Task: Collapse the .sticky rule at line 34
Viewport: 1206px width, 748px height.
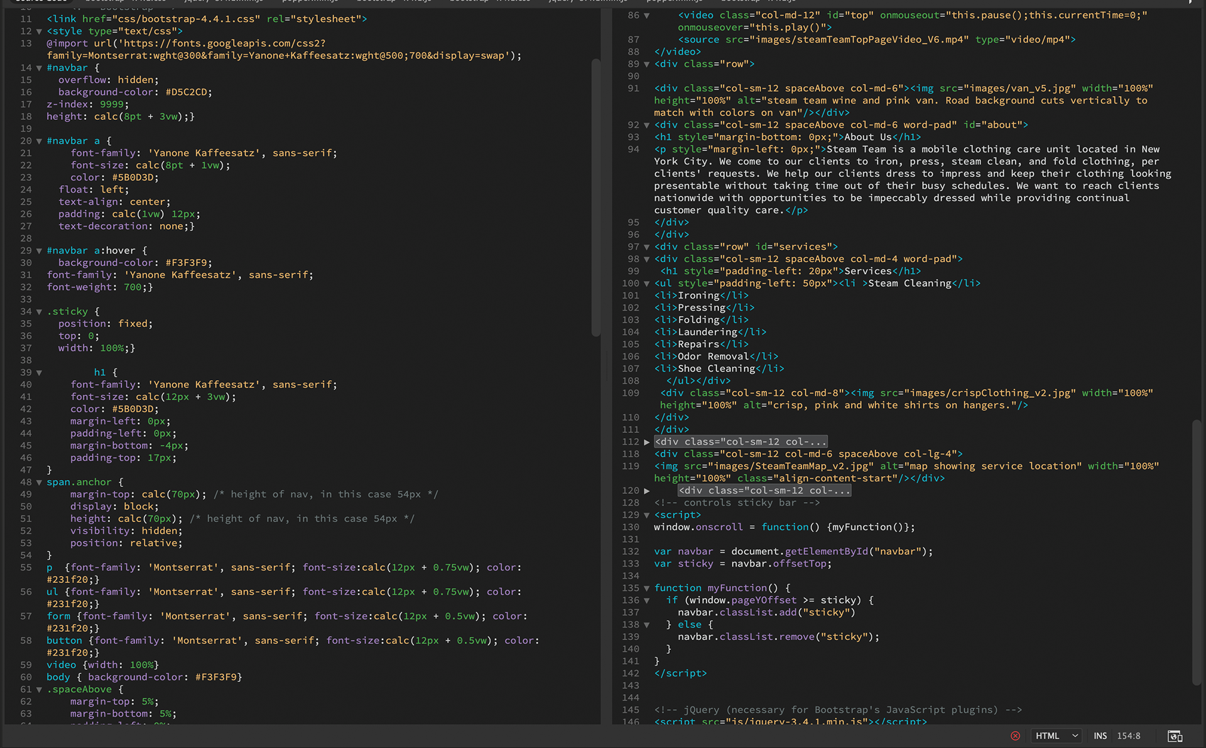Action: point(39,312)
